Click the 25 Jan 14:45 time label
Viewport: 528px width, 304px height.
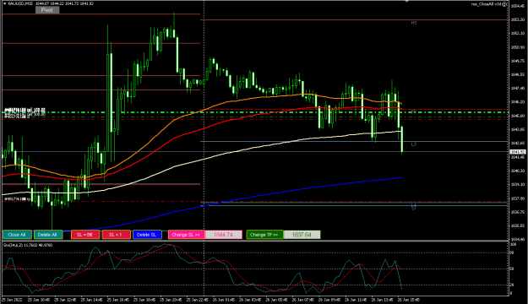coord(92,300)
